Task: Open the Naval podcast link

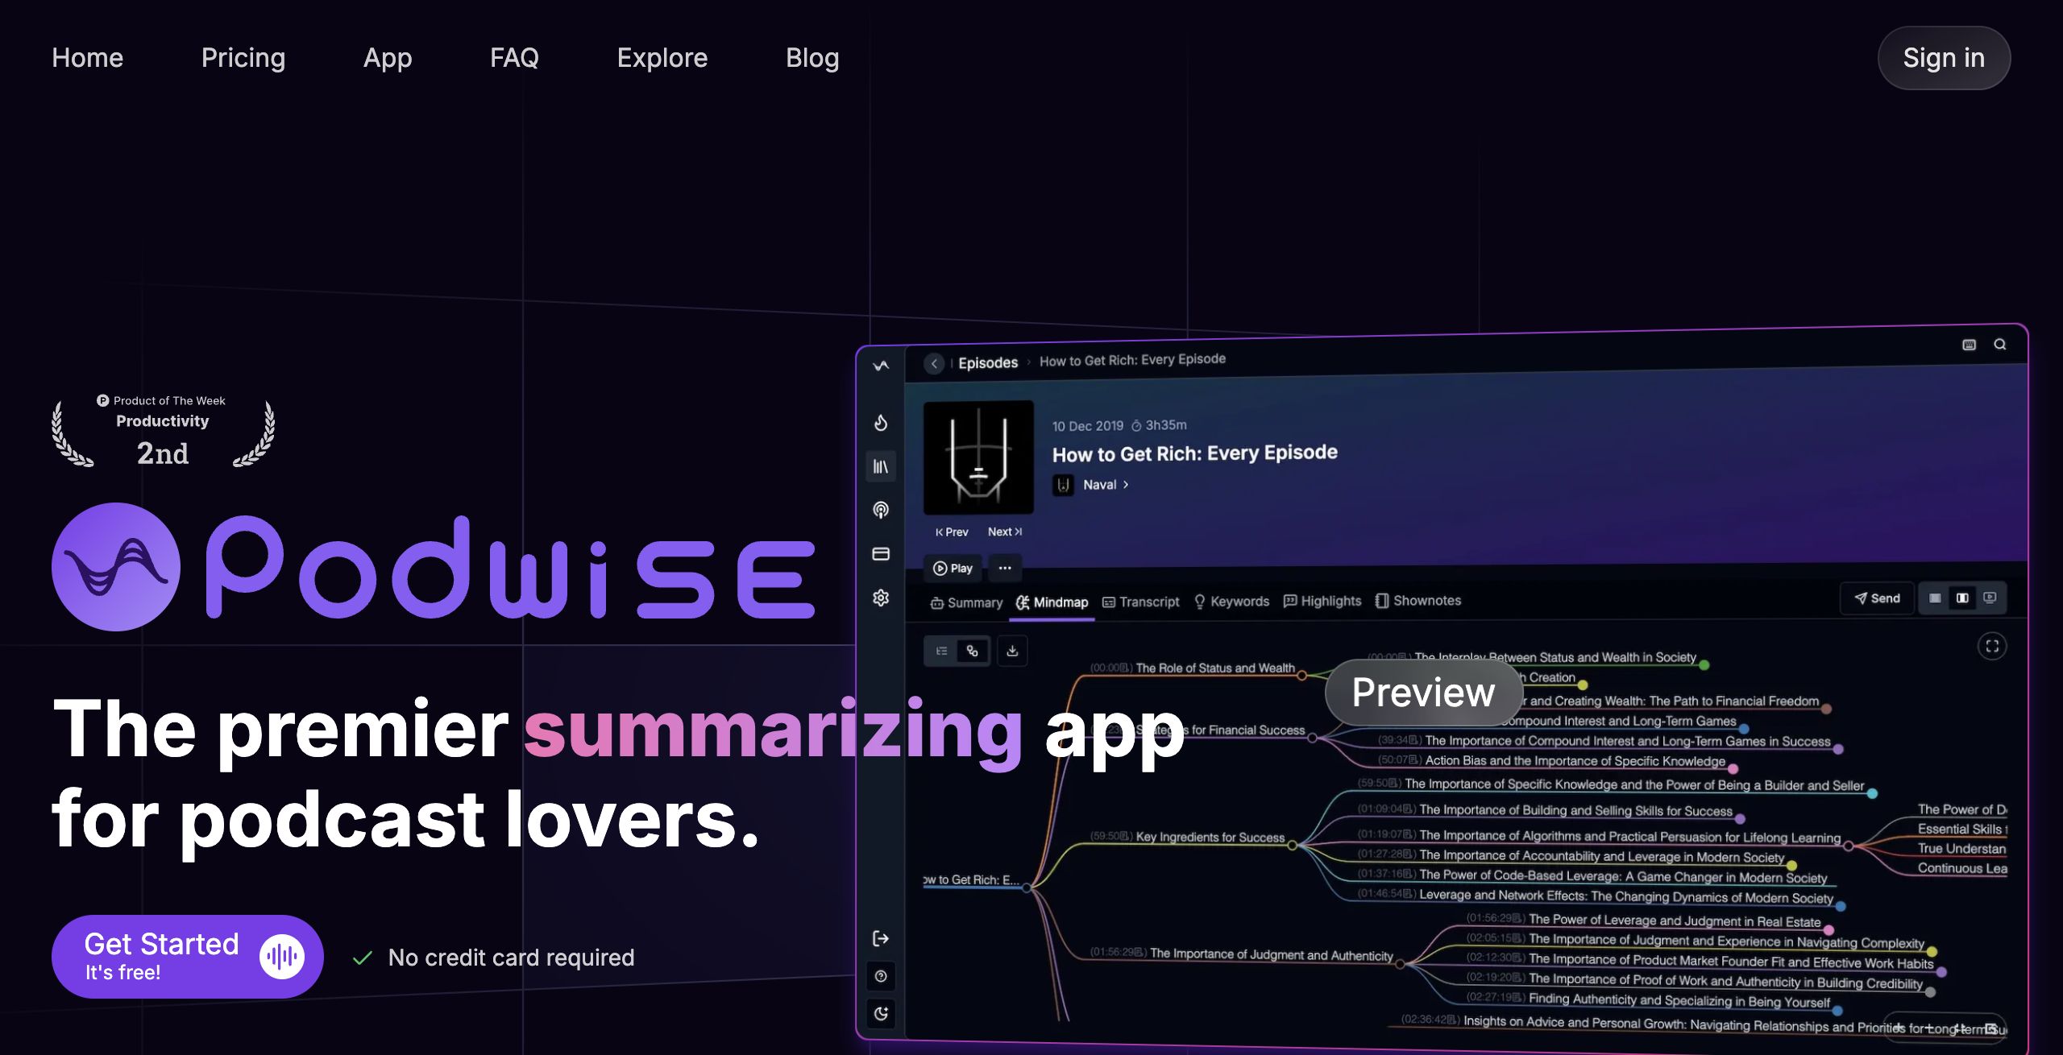Action: [x=1106, y=485]
